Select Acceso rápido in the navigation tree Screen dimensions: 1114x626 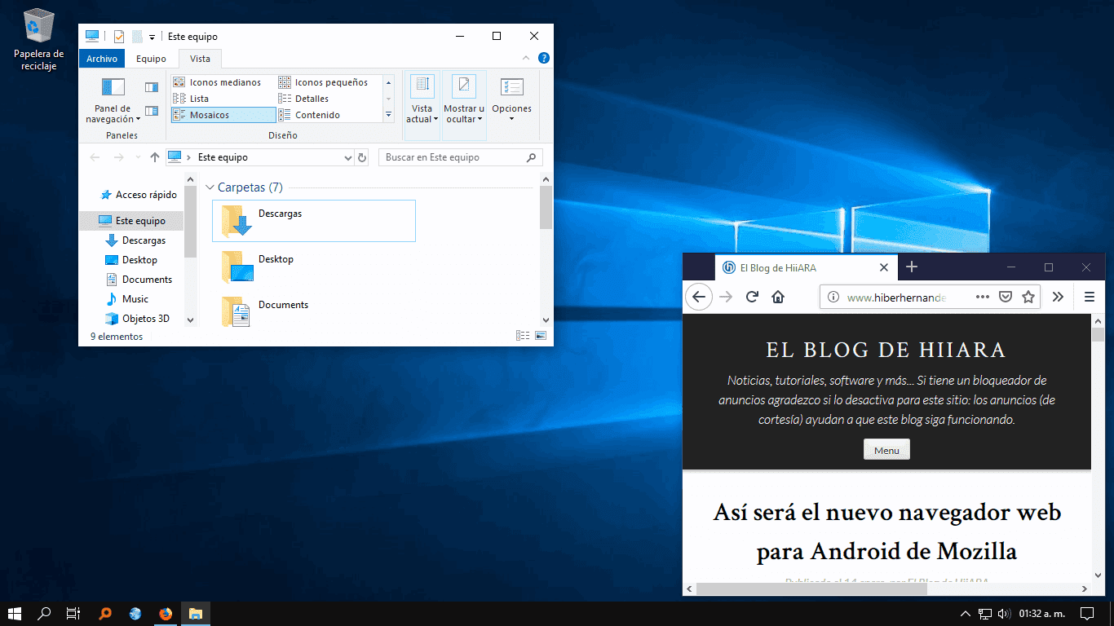click(x=138, y=195)
